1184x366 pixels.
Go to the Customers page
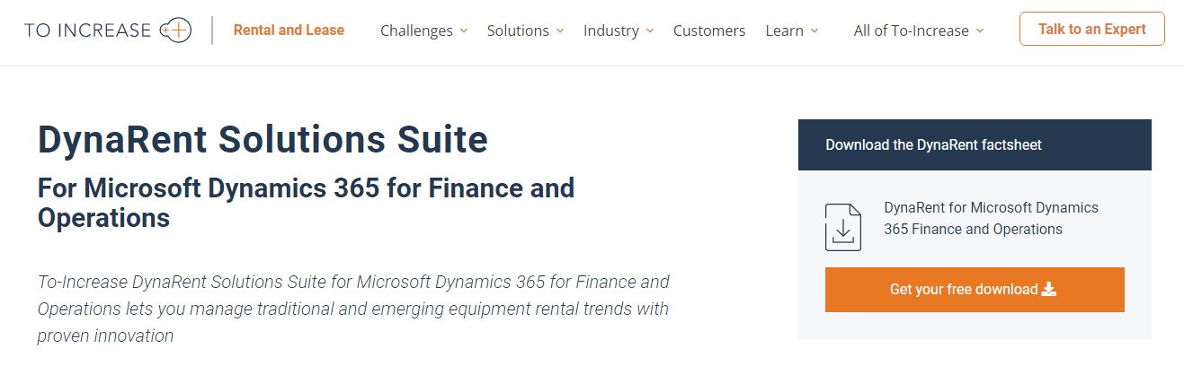coord(709,30)
